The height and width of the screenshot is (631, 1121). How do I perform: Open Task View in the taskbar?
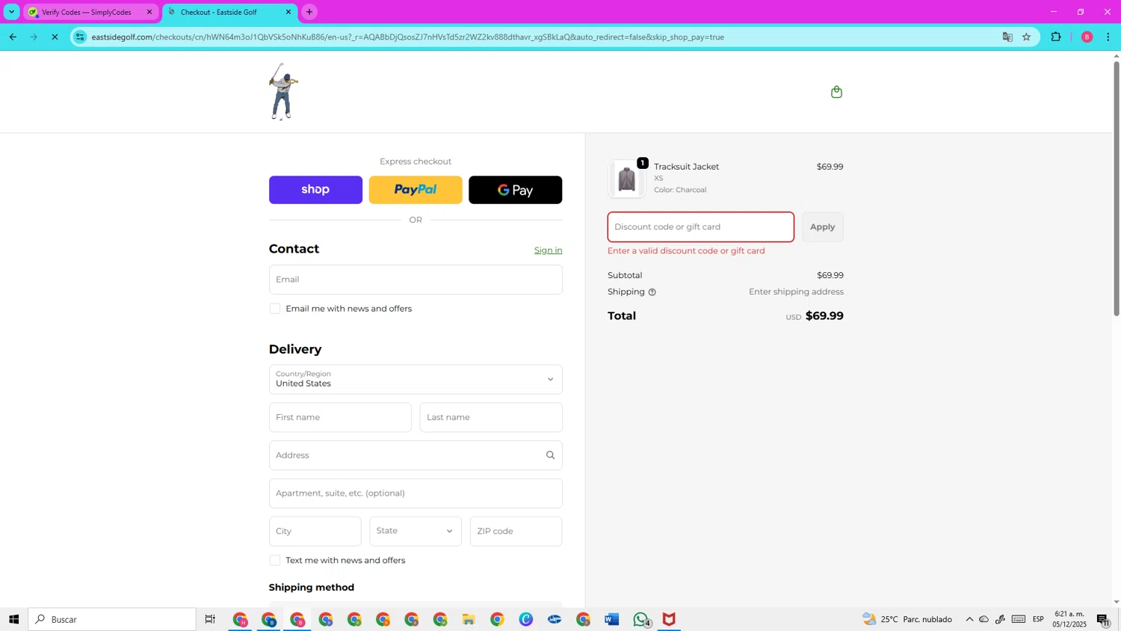point(210,619)
